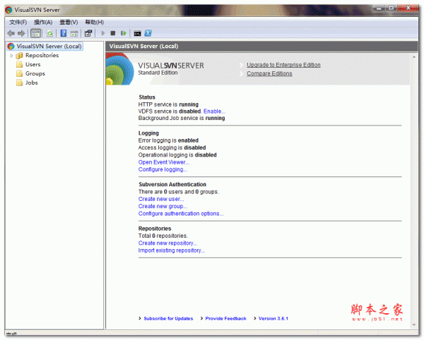Click the Jobs folder icon
The width and height of the screenshot is (424, 340).
point(19,83)
